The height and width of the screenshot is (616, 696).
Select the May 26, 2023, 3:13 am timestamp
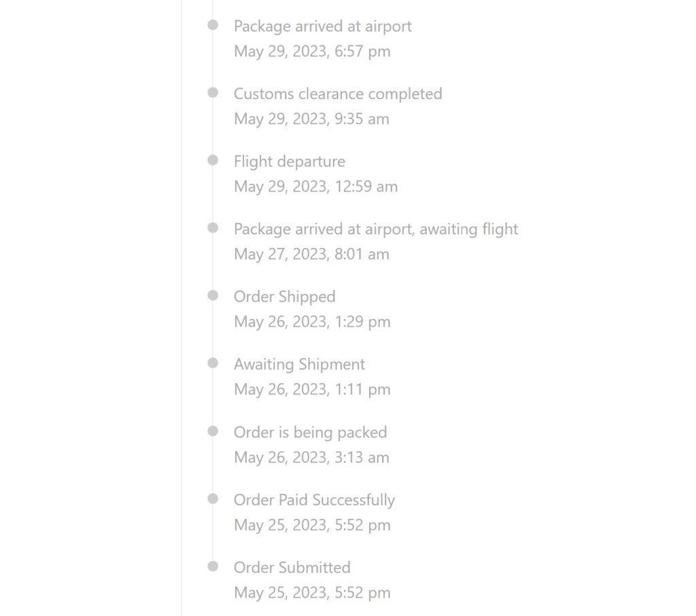pyautogui.click(x=311, y=458)
